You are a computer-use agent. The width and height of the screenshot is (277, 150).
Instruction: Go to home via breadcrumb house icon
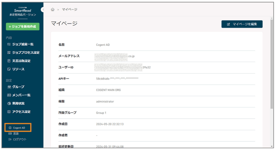53,10
